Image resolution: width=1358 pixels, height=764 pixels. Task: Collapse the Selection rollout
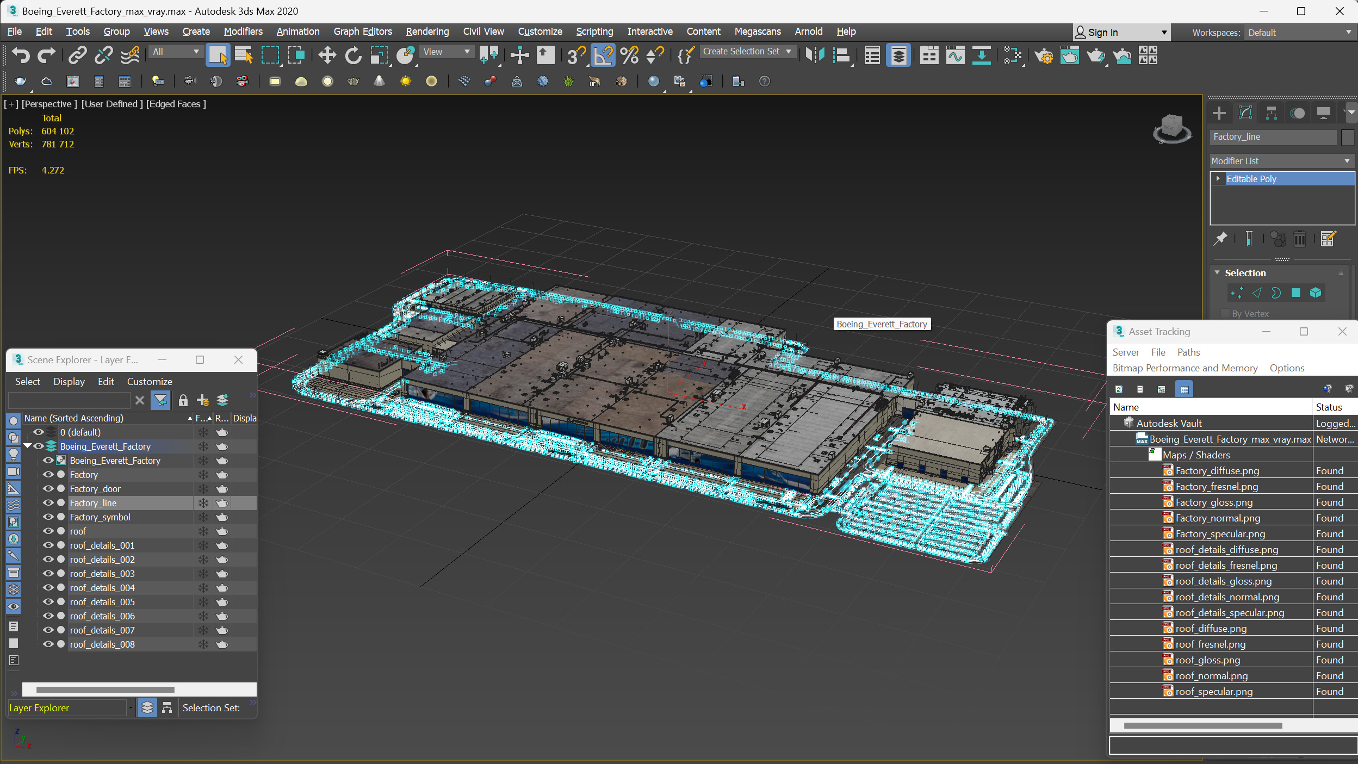[x=1218, y=273]
